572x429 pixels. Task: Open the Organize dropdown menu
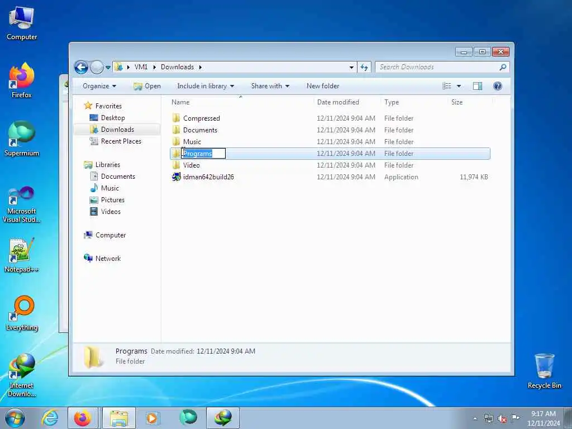[99, 86]
